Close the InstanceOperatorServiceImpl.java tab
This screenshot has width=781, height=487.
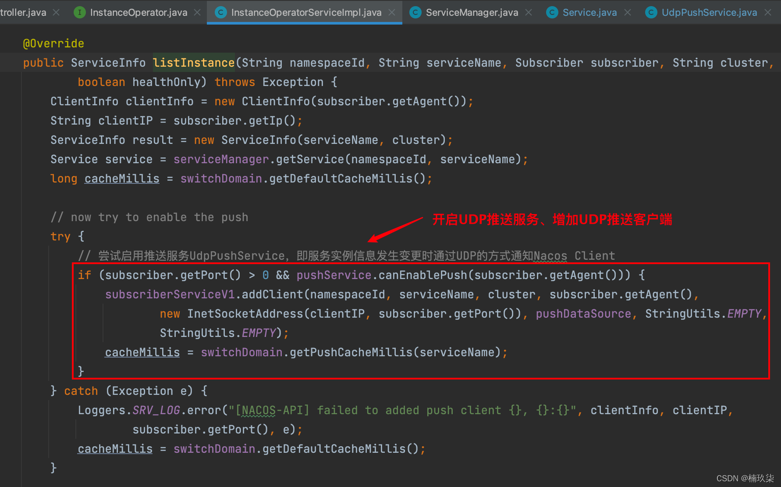(392, 12)
